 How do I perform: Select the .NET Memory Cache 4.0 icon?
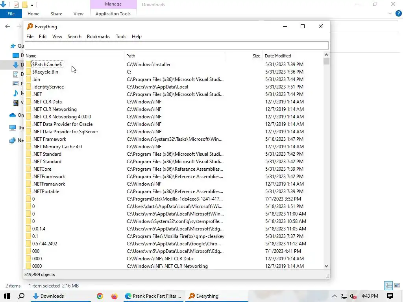[28, 146]
